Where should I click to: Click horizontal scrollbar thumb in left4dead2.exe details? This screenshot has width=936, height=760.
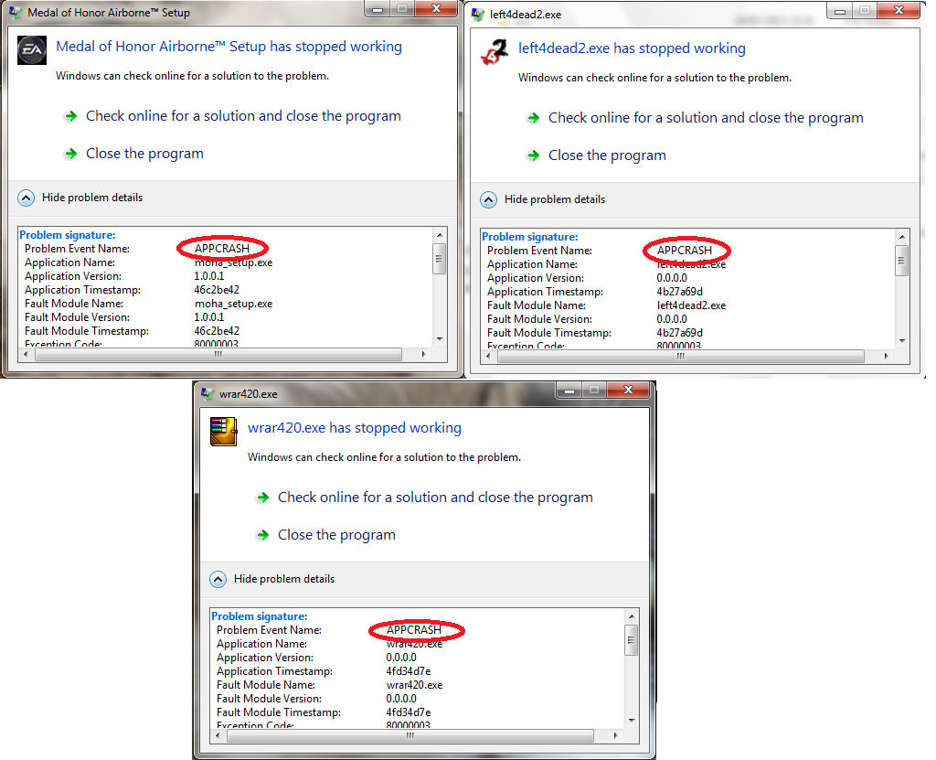680,356
